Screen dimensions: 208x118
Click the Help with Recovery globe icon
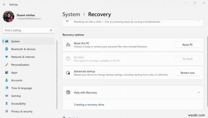[x=68, y=92]
